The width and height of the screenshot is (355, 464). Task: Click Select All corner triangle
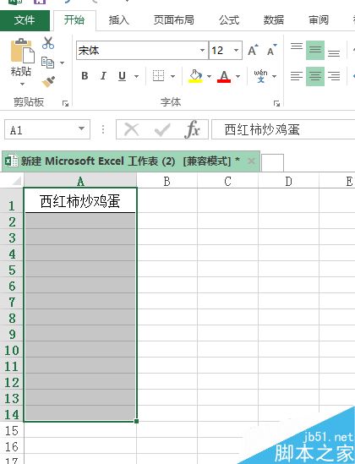pos(16,180)
